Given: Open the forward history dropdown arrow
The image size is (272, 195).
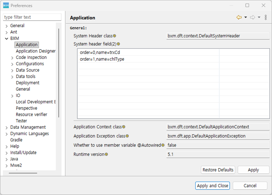Looking at the screenshot, I should coord(259,17).
